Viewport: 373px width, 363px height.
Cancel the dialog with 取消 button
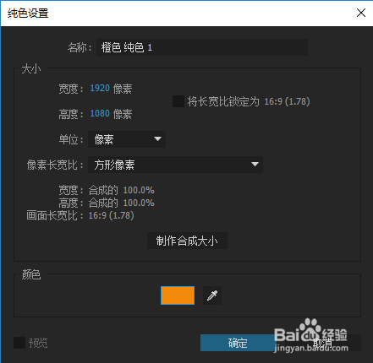[323, 343]
